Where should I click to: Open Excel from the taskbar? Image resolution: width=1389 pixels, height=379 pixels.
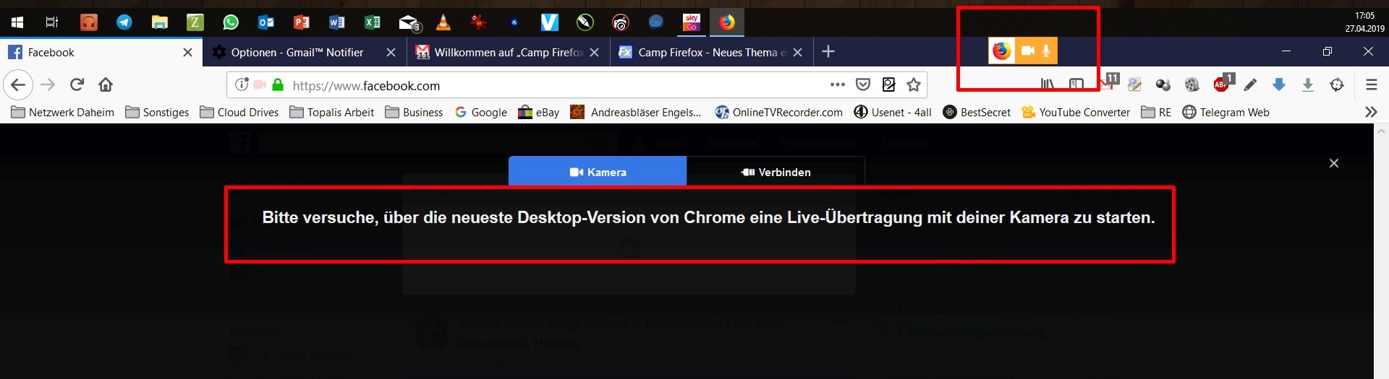pyautogui.click(x=373, y=22)
